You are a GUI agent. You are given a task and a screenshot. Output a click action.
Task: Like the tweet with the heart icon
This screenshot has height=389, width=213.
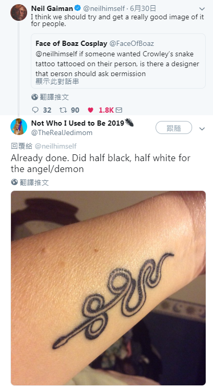click(x=91, y=110)
